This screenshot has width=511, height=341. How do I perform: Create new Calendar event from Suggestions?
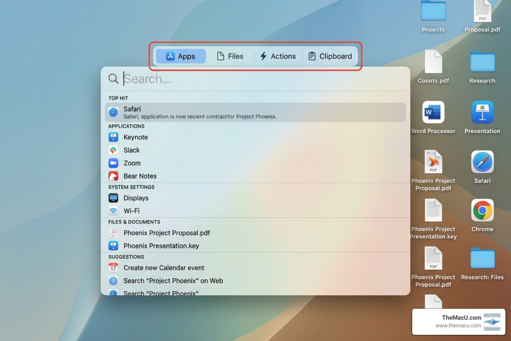164,268
